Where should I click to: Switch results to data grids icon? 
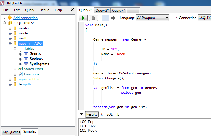[x=113, y=18]
